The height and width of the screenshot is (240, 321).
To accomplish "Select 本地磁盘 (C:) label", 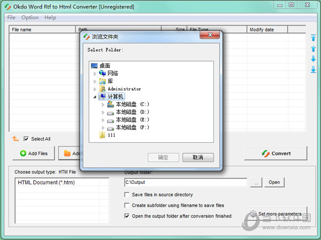I will pos(133,104).
